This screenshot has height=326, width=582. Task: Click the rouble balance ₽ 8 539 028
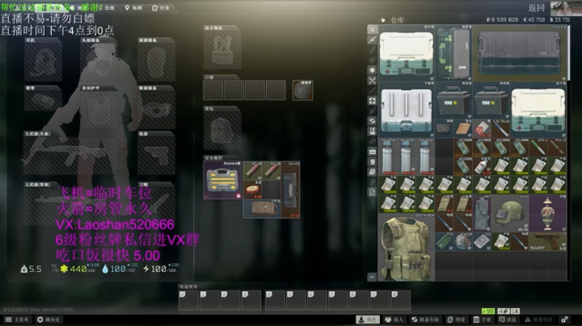click(x=502, y=19)
